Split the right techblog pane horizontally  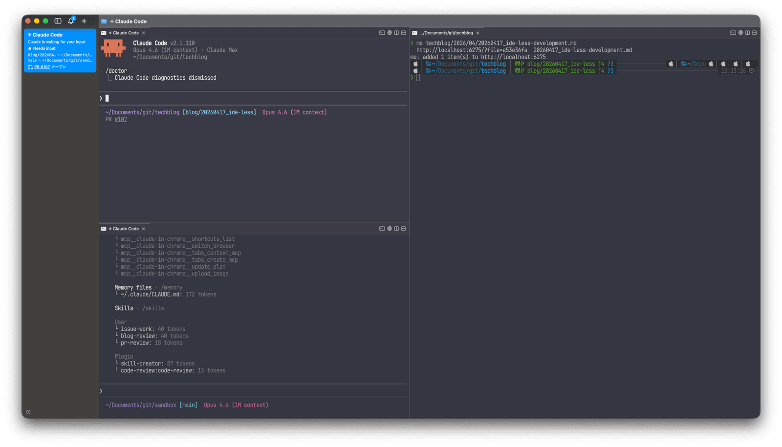tap(754, 33)
